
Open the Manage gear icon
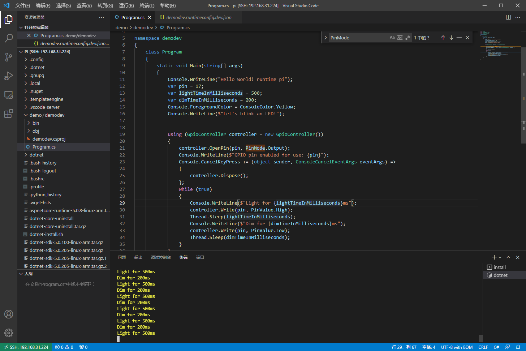click(9, 333)
